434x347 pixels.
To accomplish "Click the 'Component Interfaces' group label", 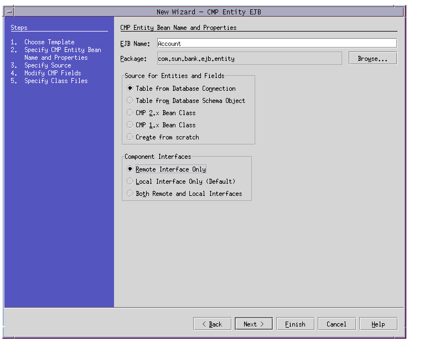I will [158, 157].
